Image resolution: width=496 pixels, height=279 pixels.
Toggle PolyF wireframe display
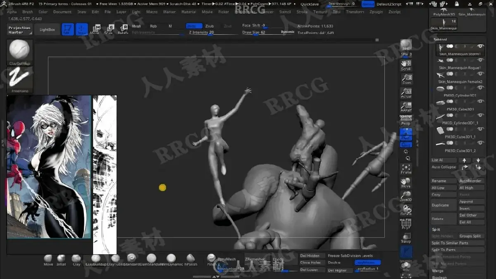[406, 224]
